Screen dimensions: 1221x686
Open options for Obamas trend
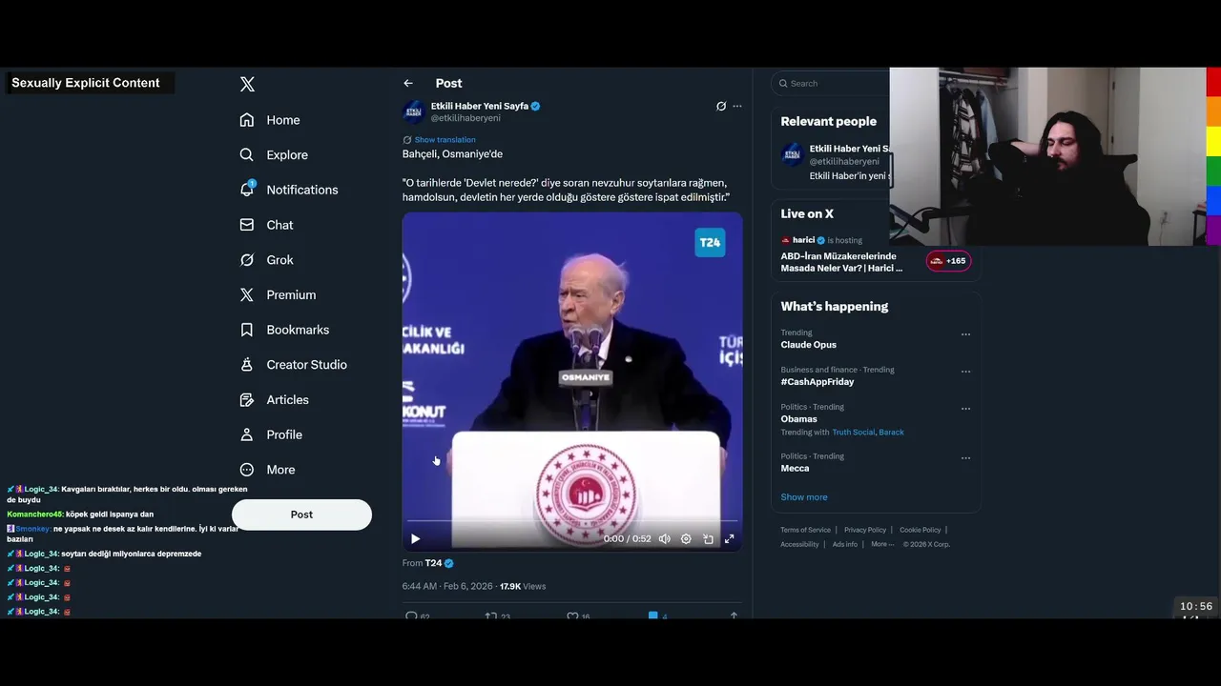(965, 409)
